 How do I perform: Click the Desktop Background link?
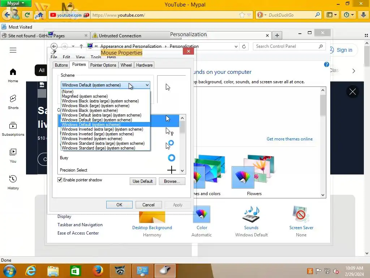tap(152, 228)
